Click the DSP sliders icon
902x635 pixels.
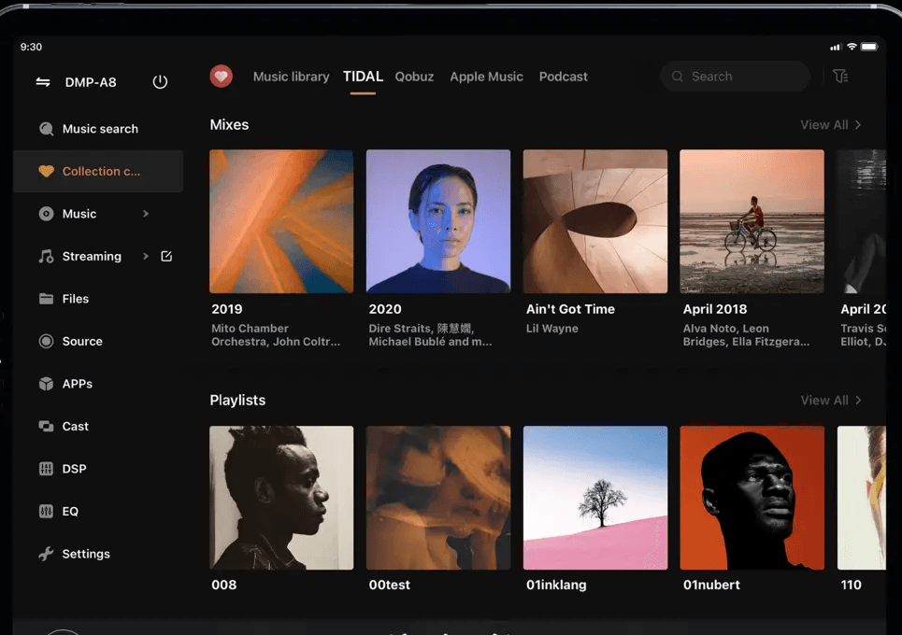coord(46,469)
